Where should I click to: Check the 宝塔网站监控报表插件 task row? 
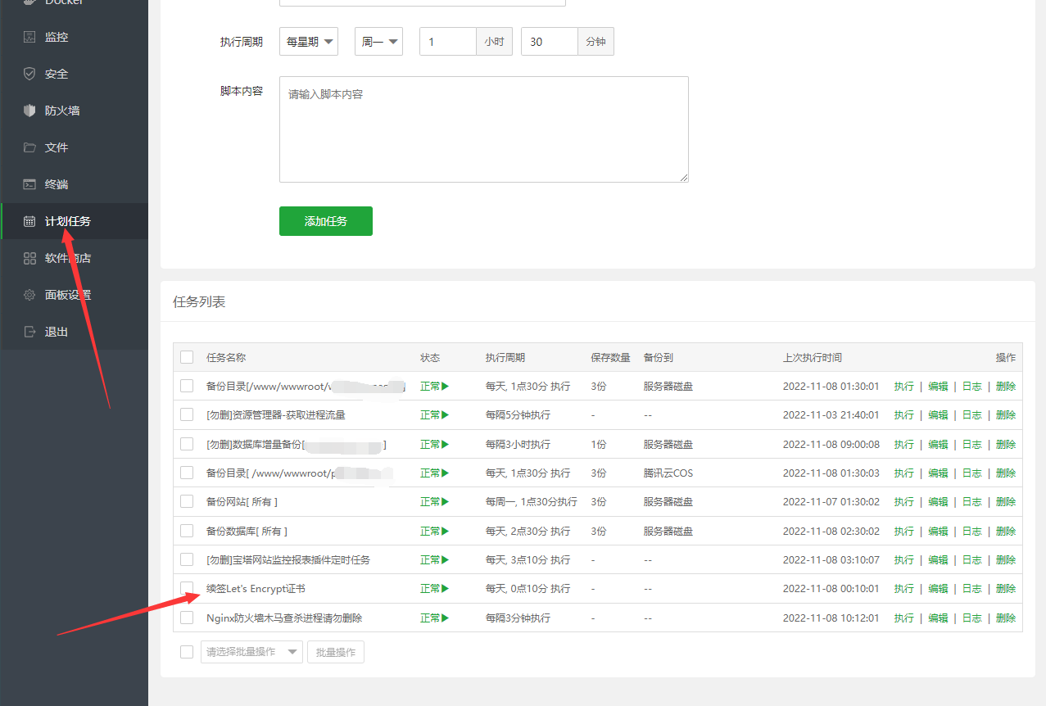(x=187, y=559)
